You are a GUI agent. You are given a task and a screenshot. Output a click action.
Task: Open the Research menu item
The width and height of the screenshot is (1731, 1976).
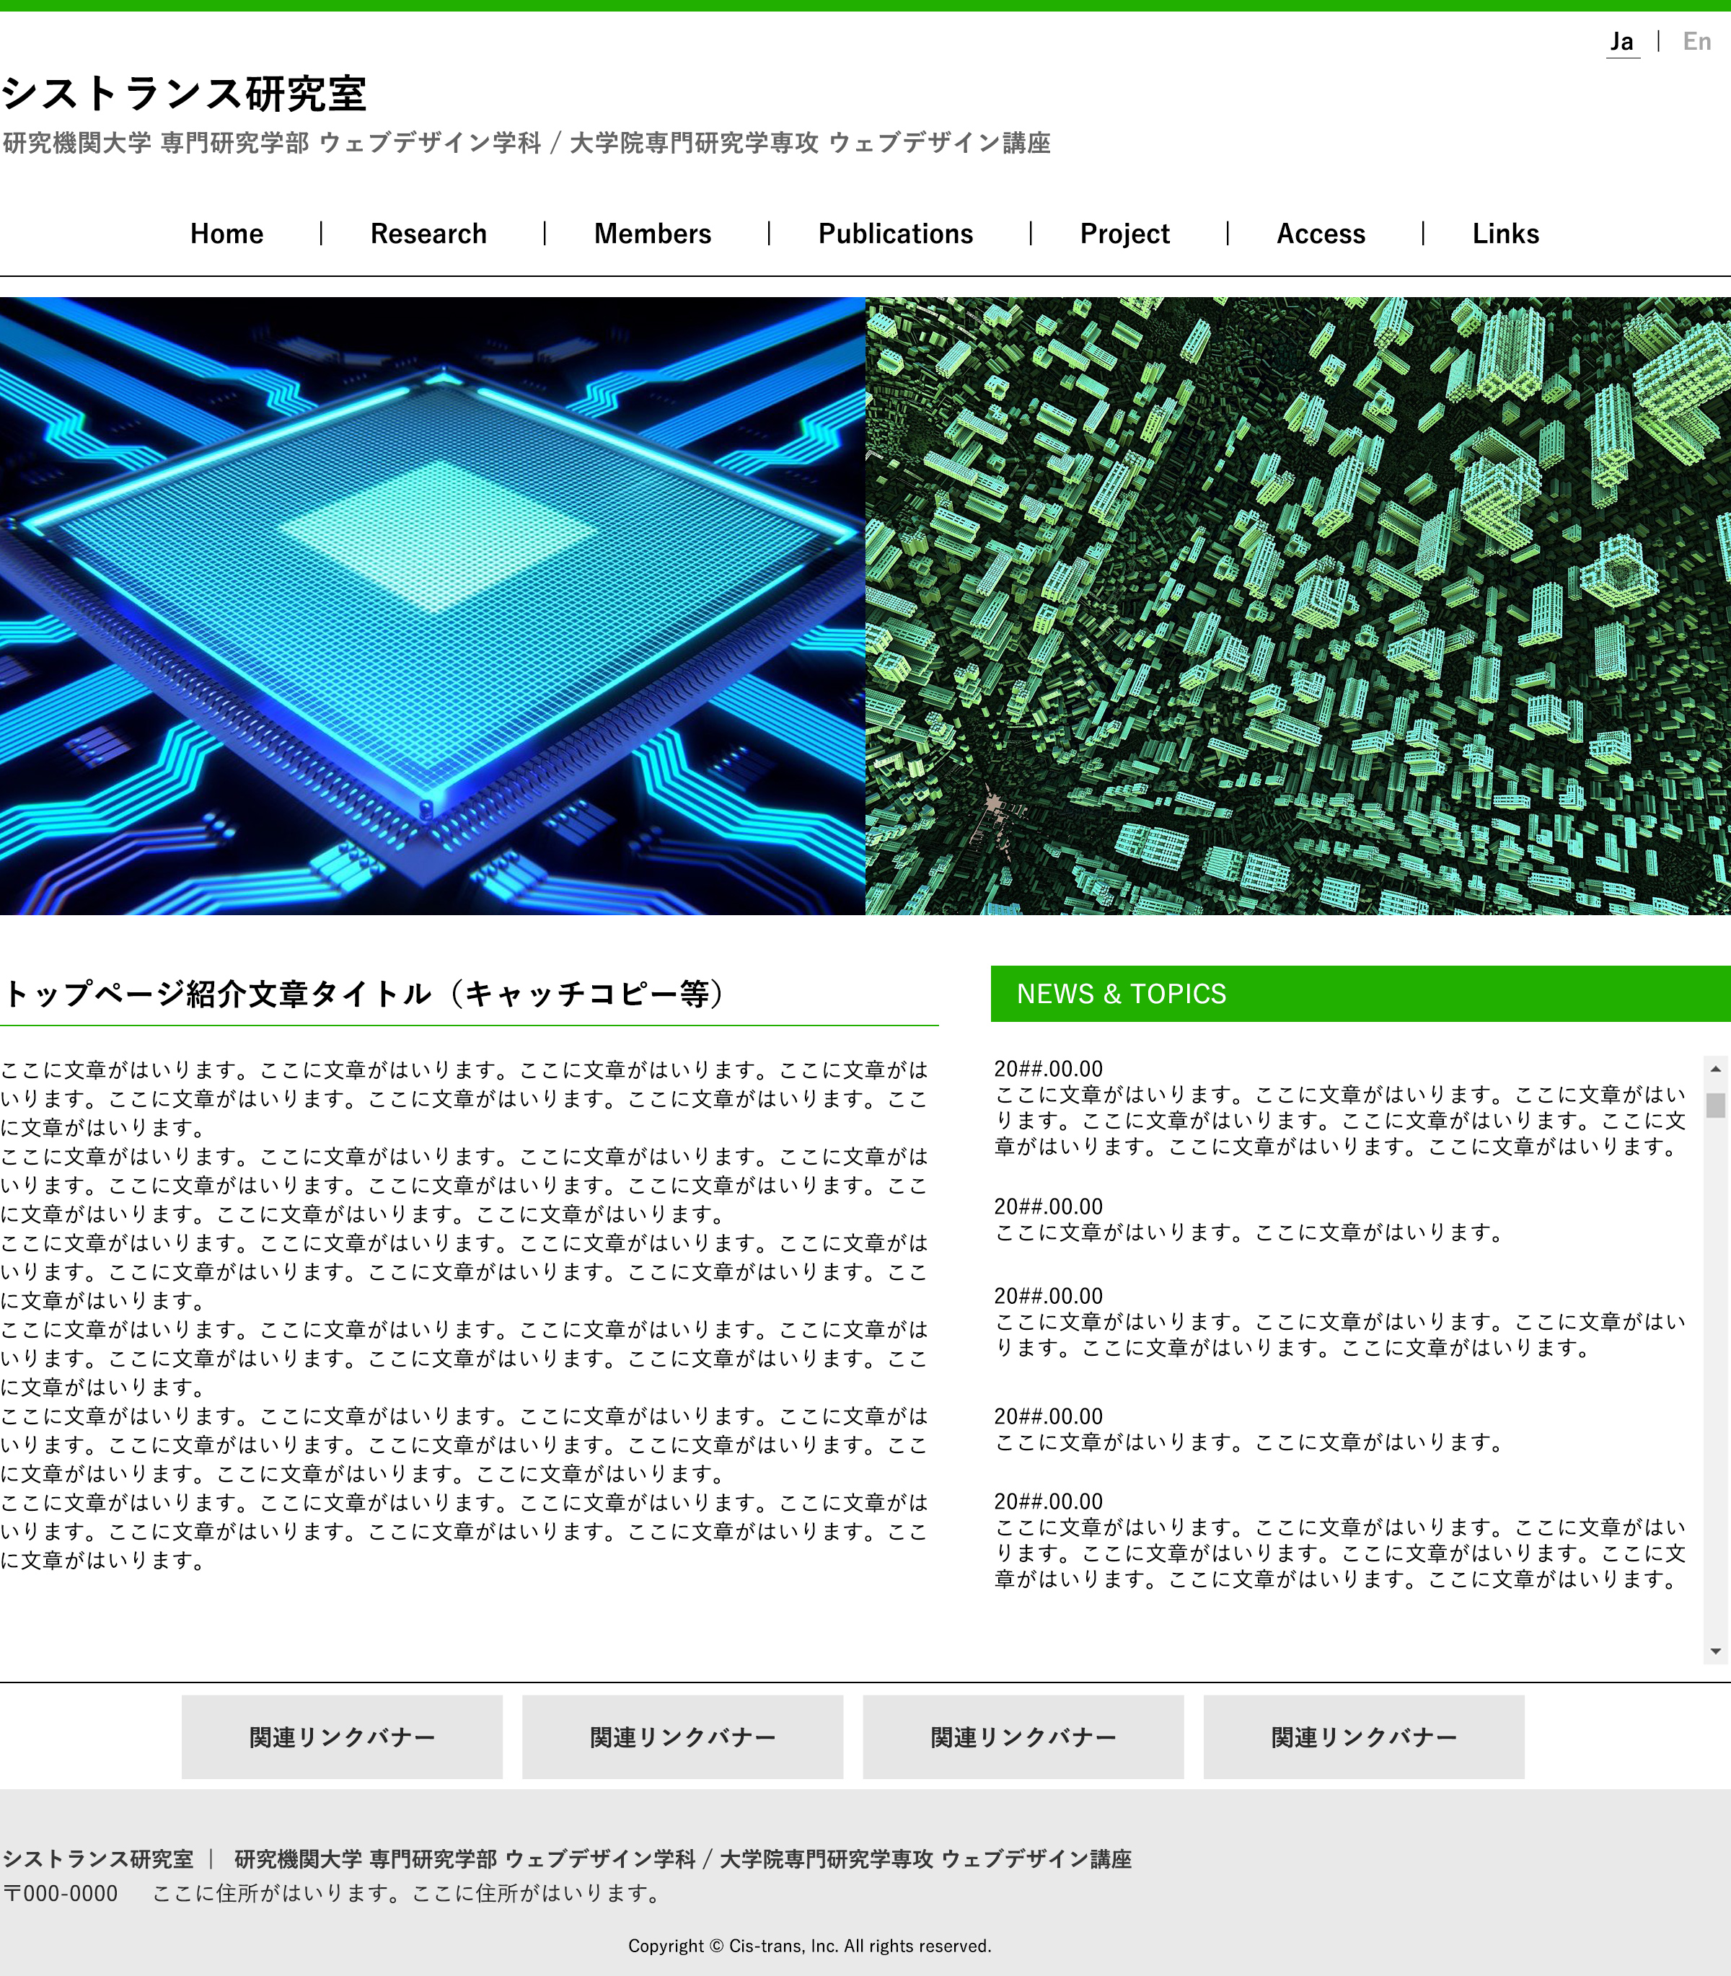429,234
